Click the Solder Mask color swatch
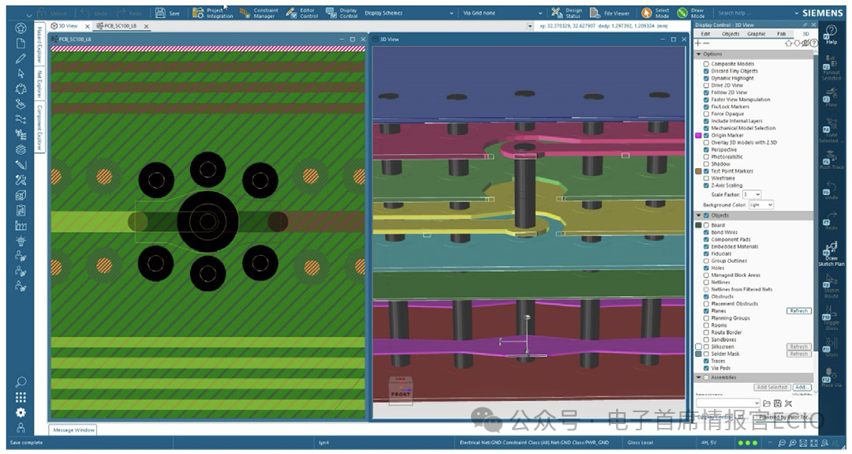 pyautogui.click(x=699, y=354)
